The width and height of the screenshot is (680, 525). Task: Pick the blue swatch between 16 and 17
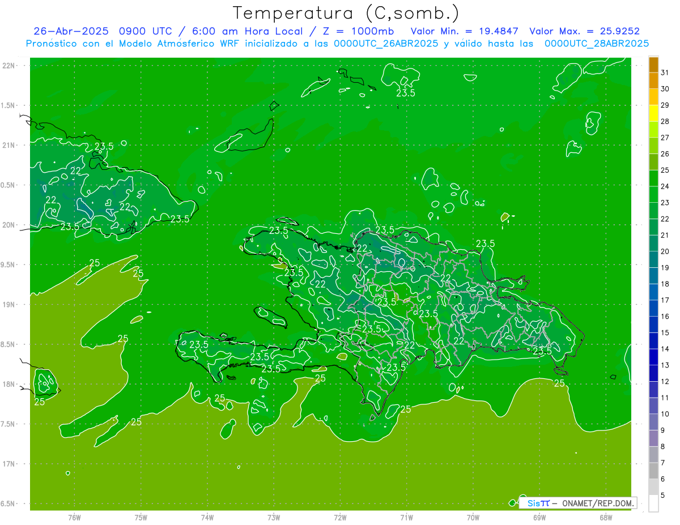654,309
